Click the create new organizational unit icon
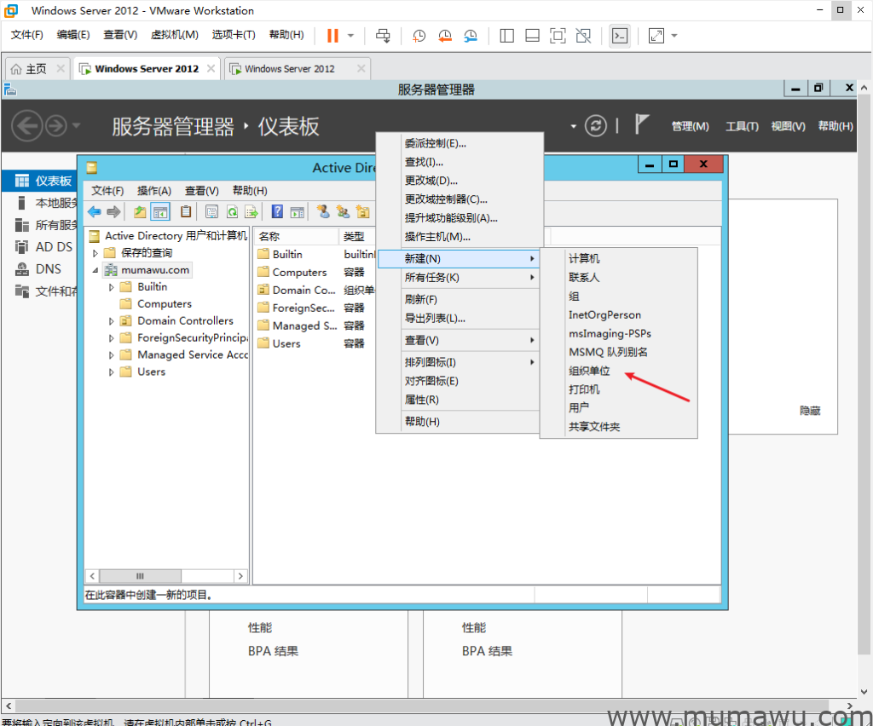873x726 pixels. click(x=363, y=211)
